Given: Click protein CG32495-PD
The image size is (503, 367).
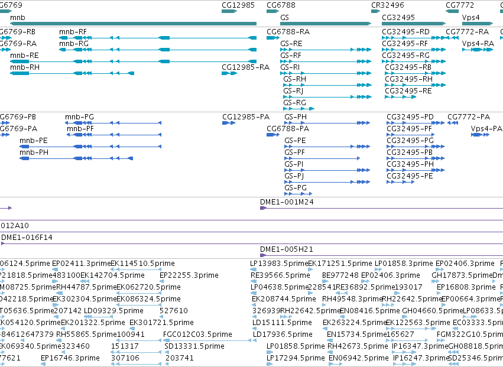Looking at the screenshot, I should (416, 123).
